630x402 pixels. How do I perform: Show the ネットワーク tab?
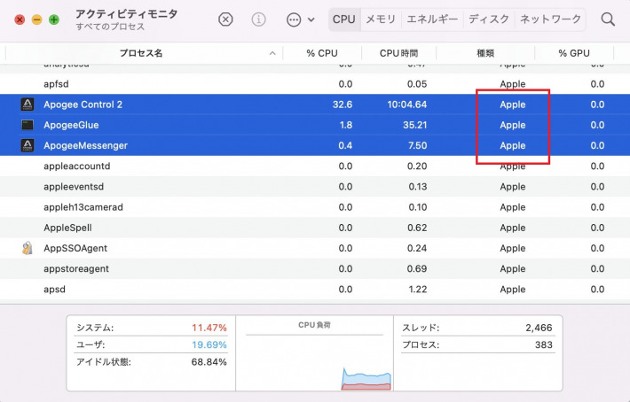[550, 19]
